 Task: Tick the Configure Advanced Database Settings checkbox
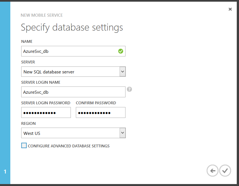coord(24,145)
